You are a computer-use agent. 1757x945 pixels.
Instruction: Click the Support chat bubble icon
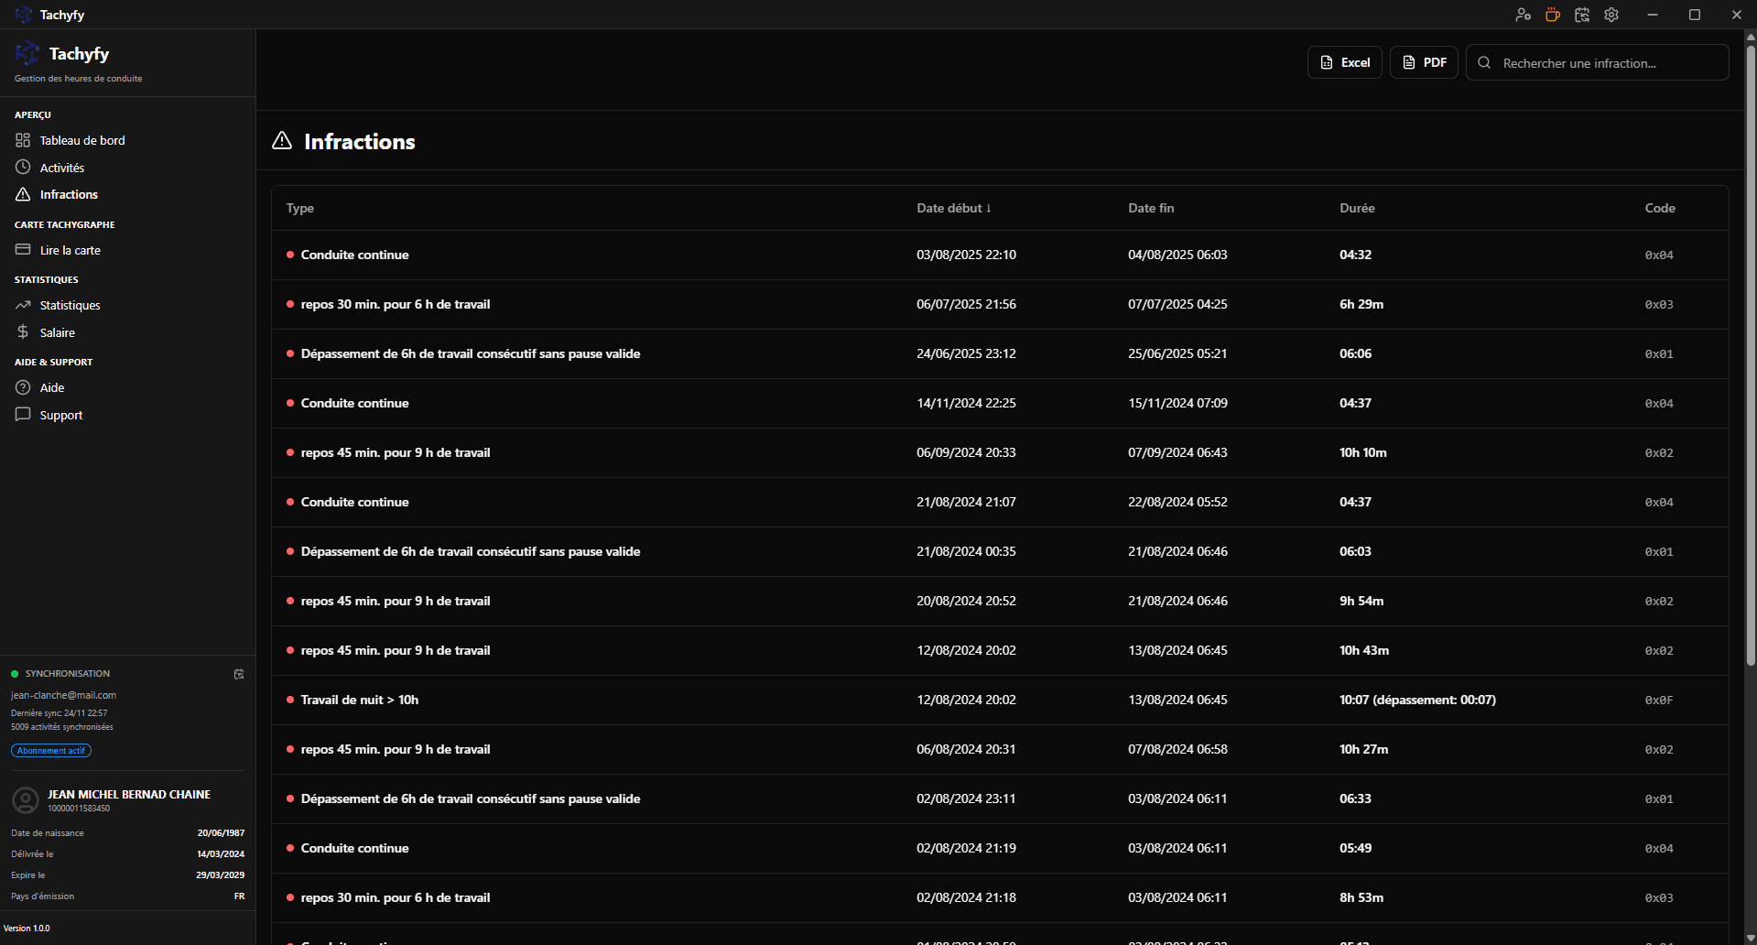(23, 415)
